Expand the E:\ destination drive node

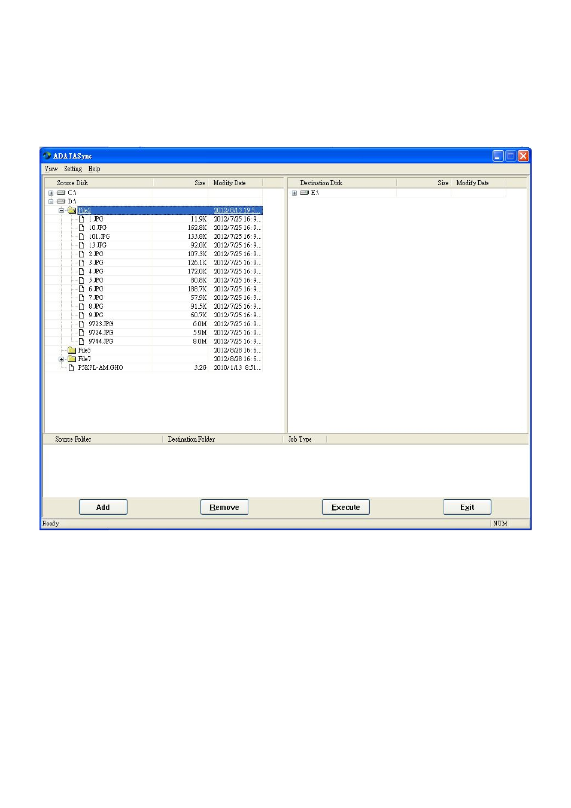pos(294,193)
